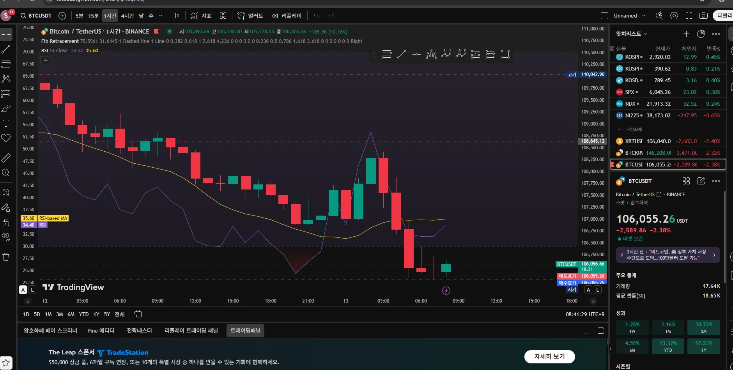The image size is (733, 370).
Task: Select the NI225 row in watchlist
Action: (668, 115)
